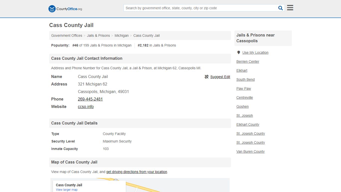Choose Elkhart County from sidebar

point(248,124)
